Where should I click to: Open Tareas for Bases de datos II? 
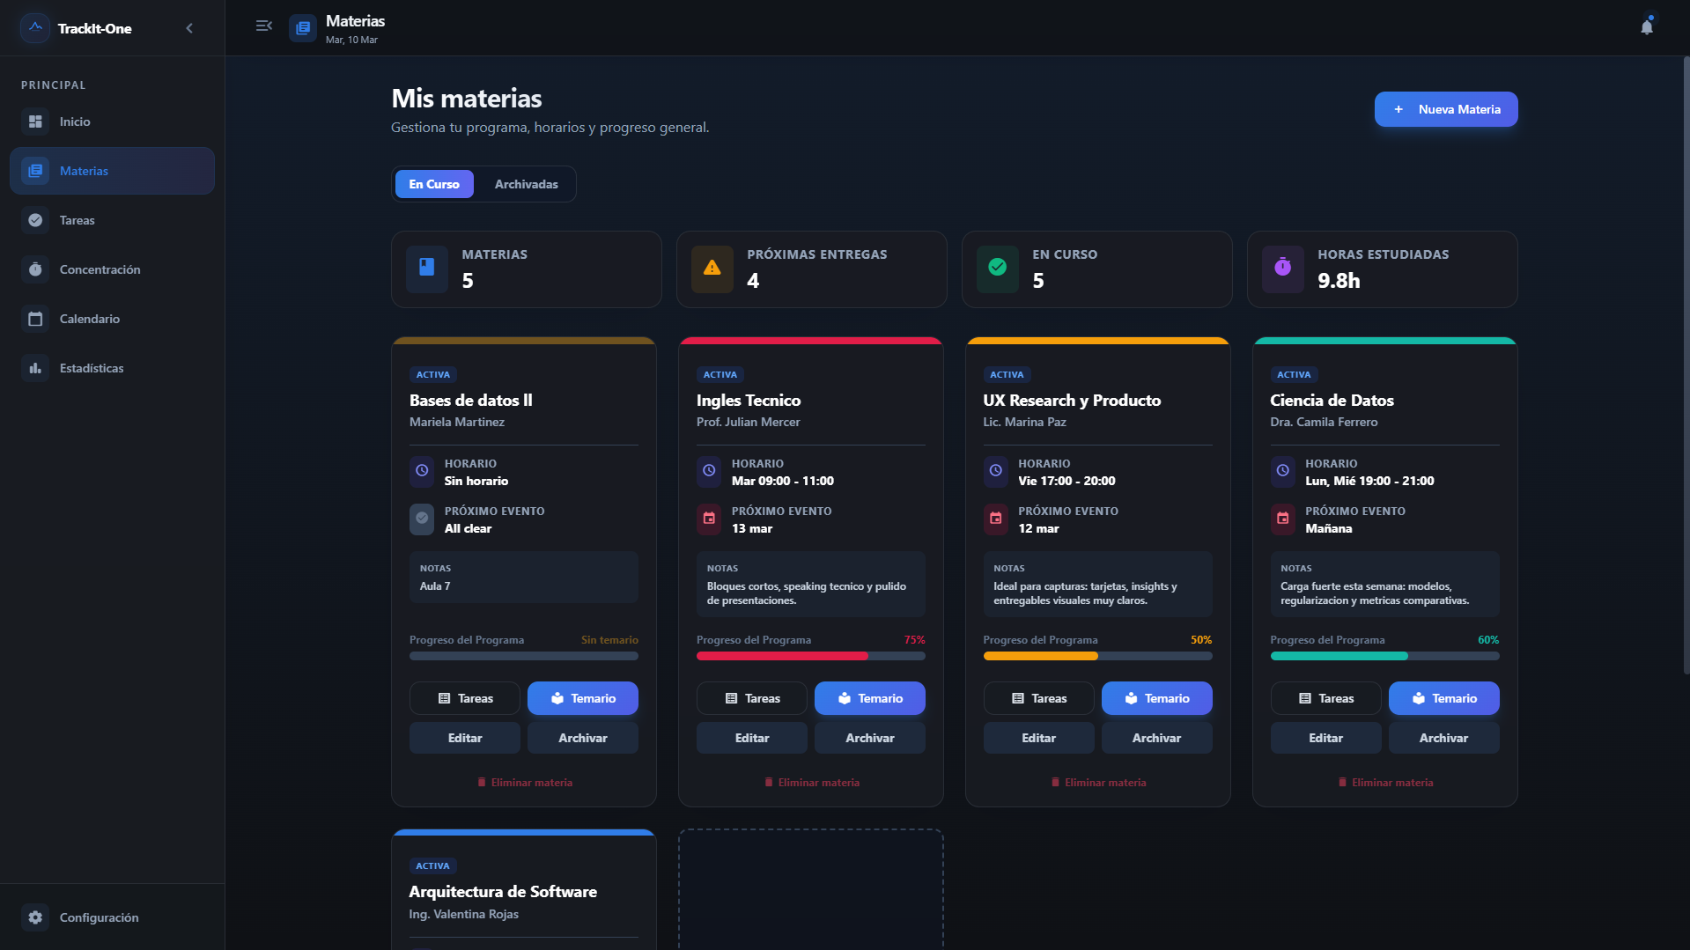pyautogui.click(x=465, y=698)
